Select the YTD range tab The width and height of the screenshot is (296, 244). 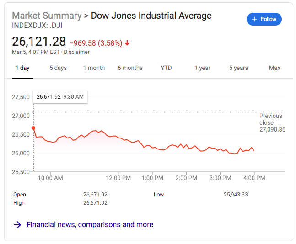(x=166, y=68)
